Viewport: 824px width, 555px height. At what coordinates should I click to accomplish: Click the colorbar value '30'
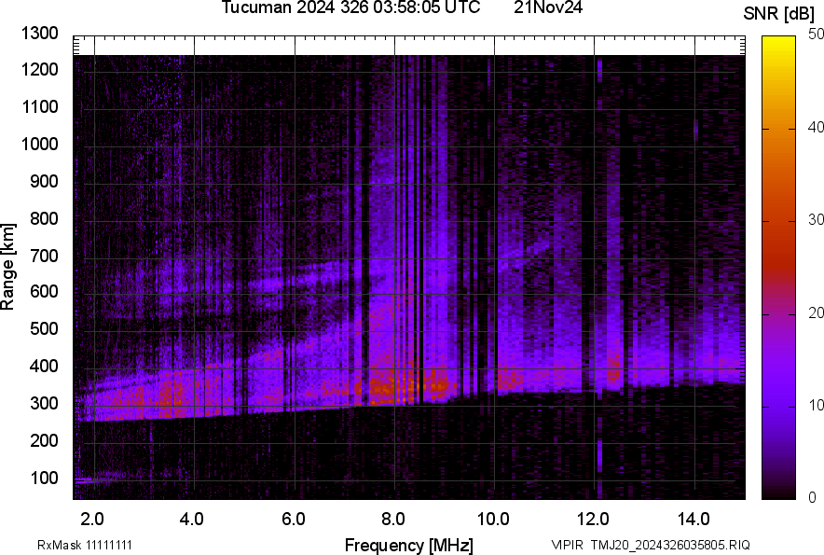click(817, 220)
